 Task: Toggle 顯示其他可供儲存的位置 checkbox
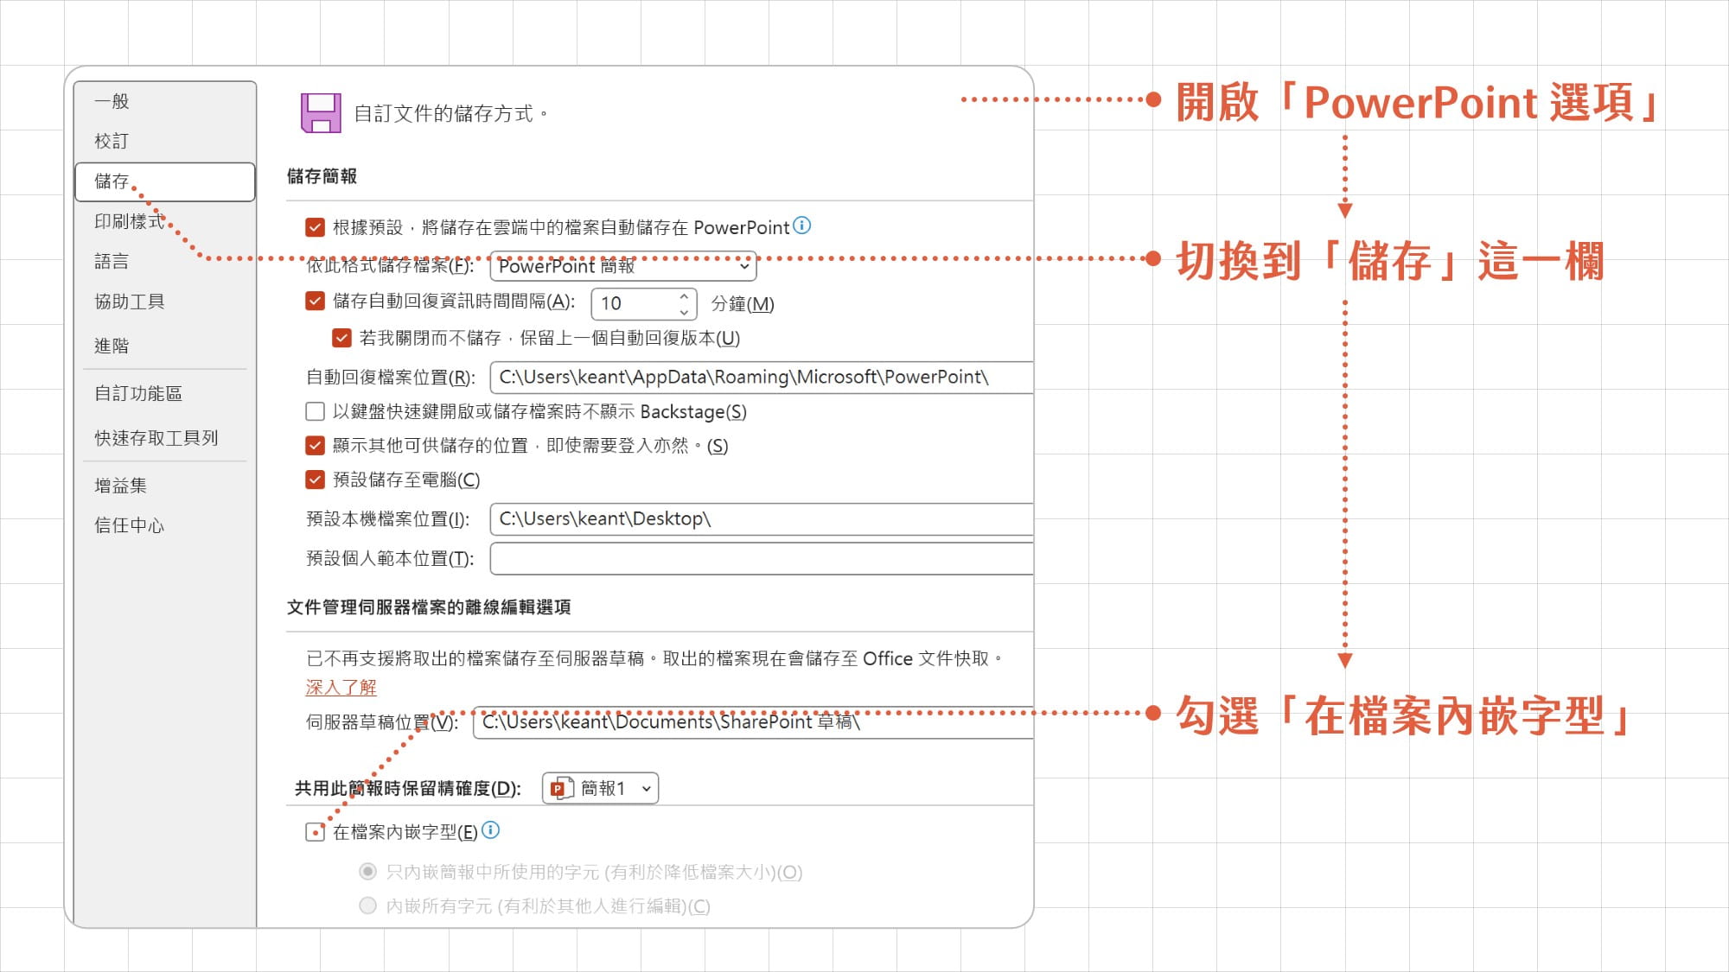pyautogui.click(x=316, y=445)
